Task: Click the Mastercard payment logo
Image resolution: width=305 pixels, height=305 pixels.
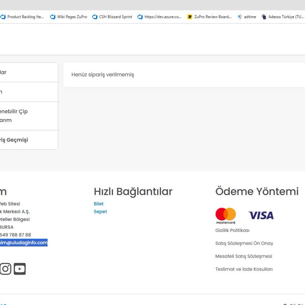Action: (226, 216)
